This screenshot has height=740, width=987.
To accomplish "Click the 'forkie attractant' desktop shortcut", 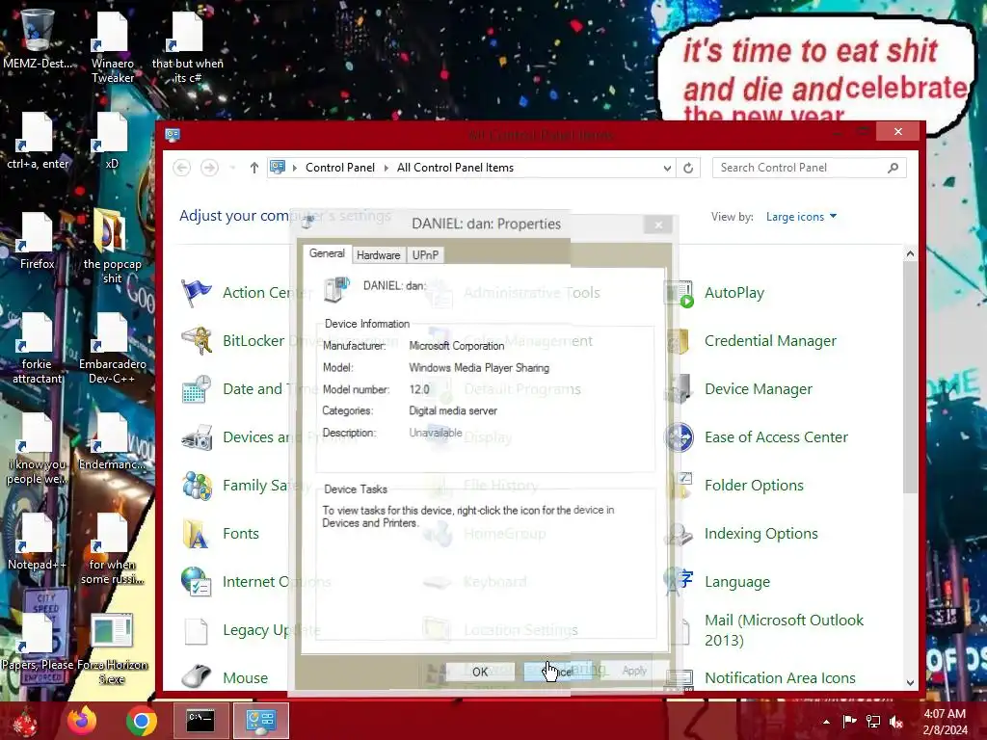I will click(38, 347).
